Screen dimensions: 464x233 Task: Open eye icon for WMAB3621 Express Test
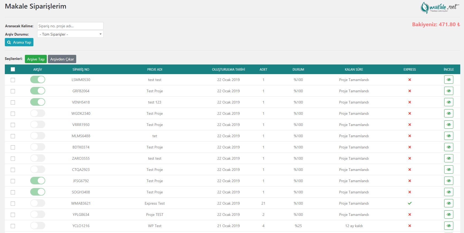tap(448, 203)
